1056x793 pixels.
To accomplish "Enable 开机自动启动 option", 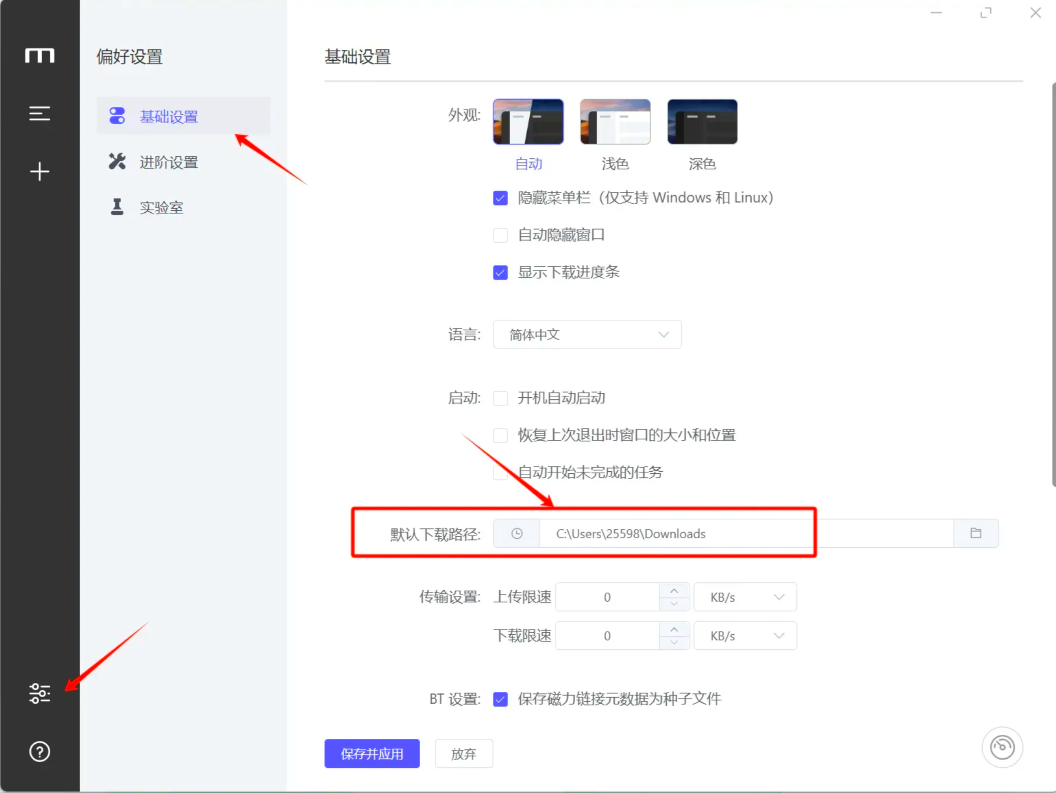I will (500, 398).
